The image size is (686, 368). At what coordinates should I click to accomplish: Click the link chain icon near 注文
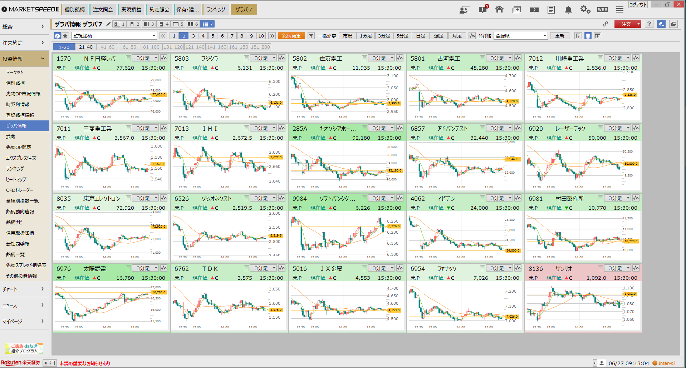pos(605,24)
